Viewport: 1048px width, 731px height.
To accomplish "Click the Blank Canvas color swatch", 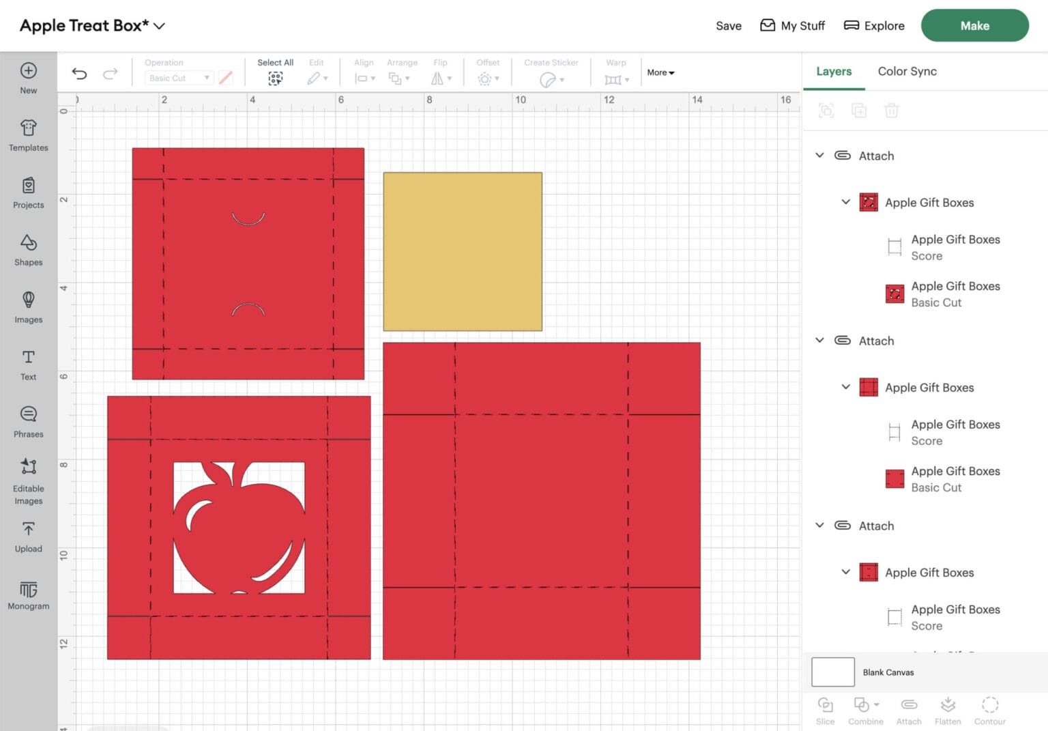I will [x=832, y=672].
